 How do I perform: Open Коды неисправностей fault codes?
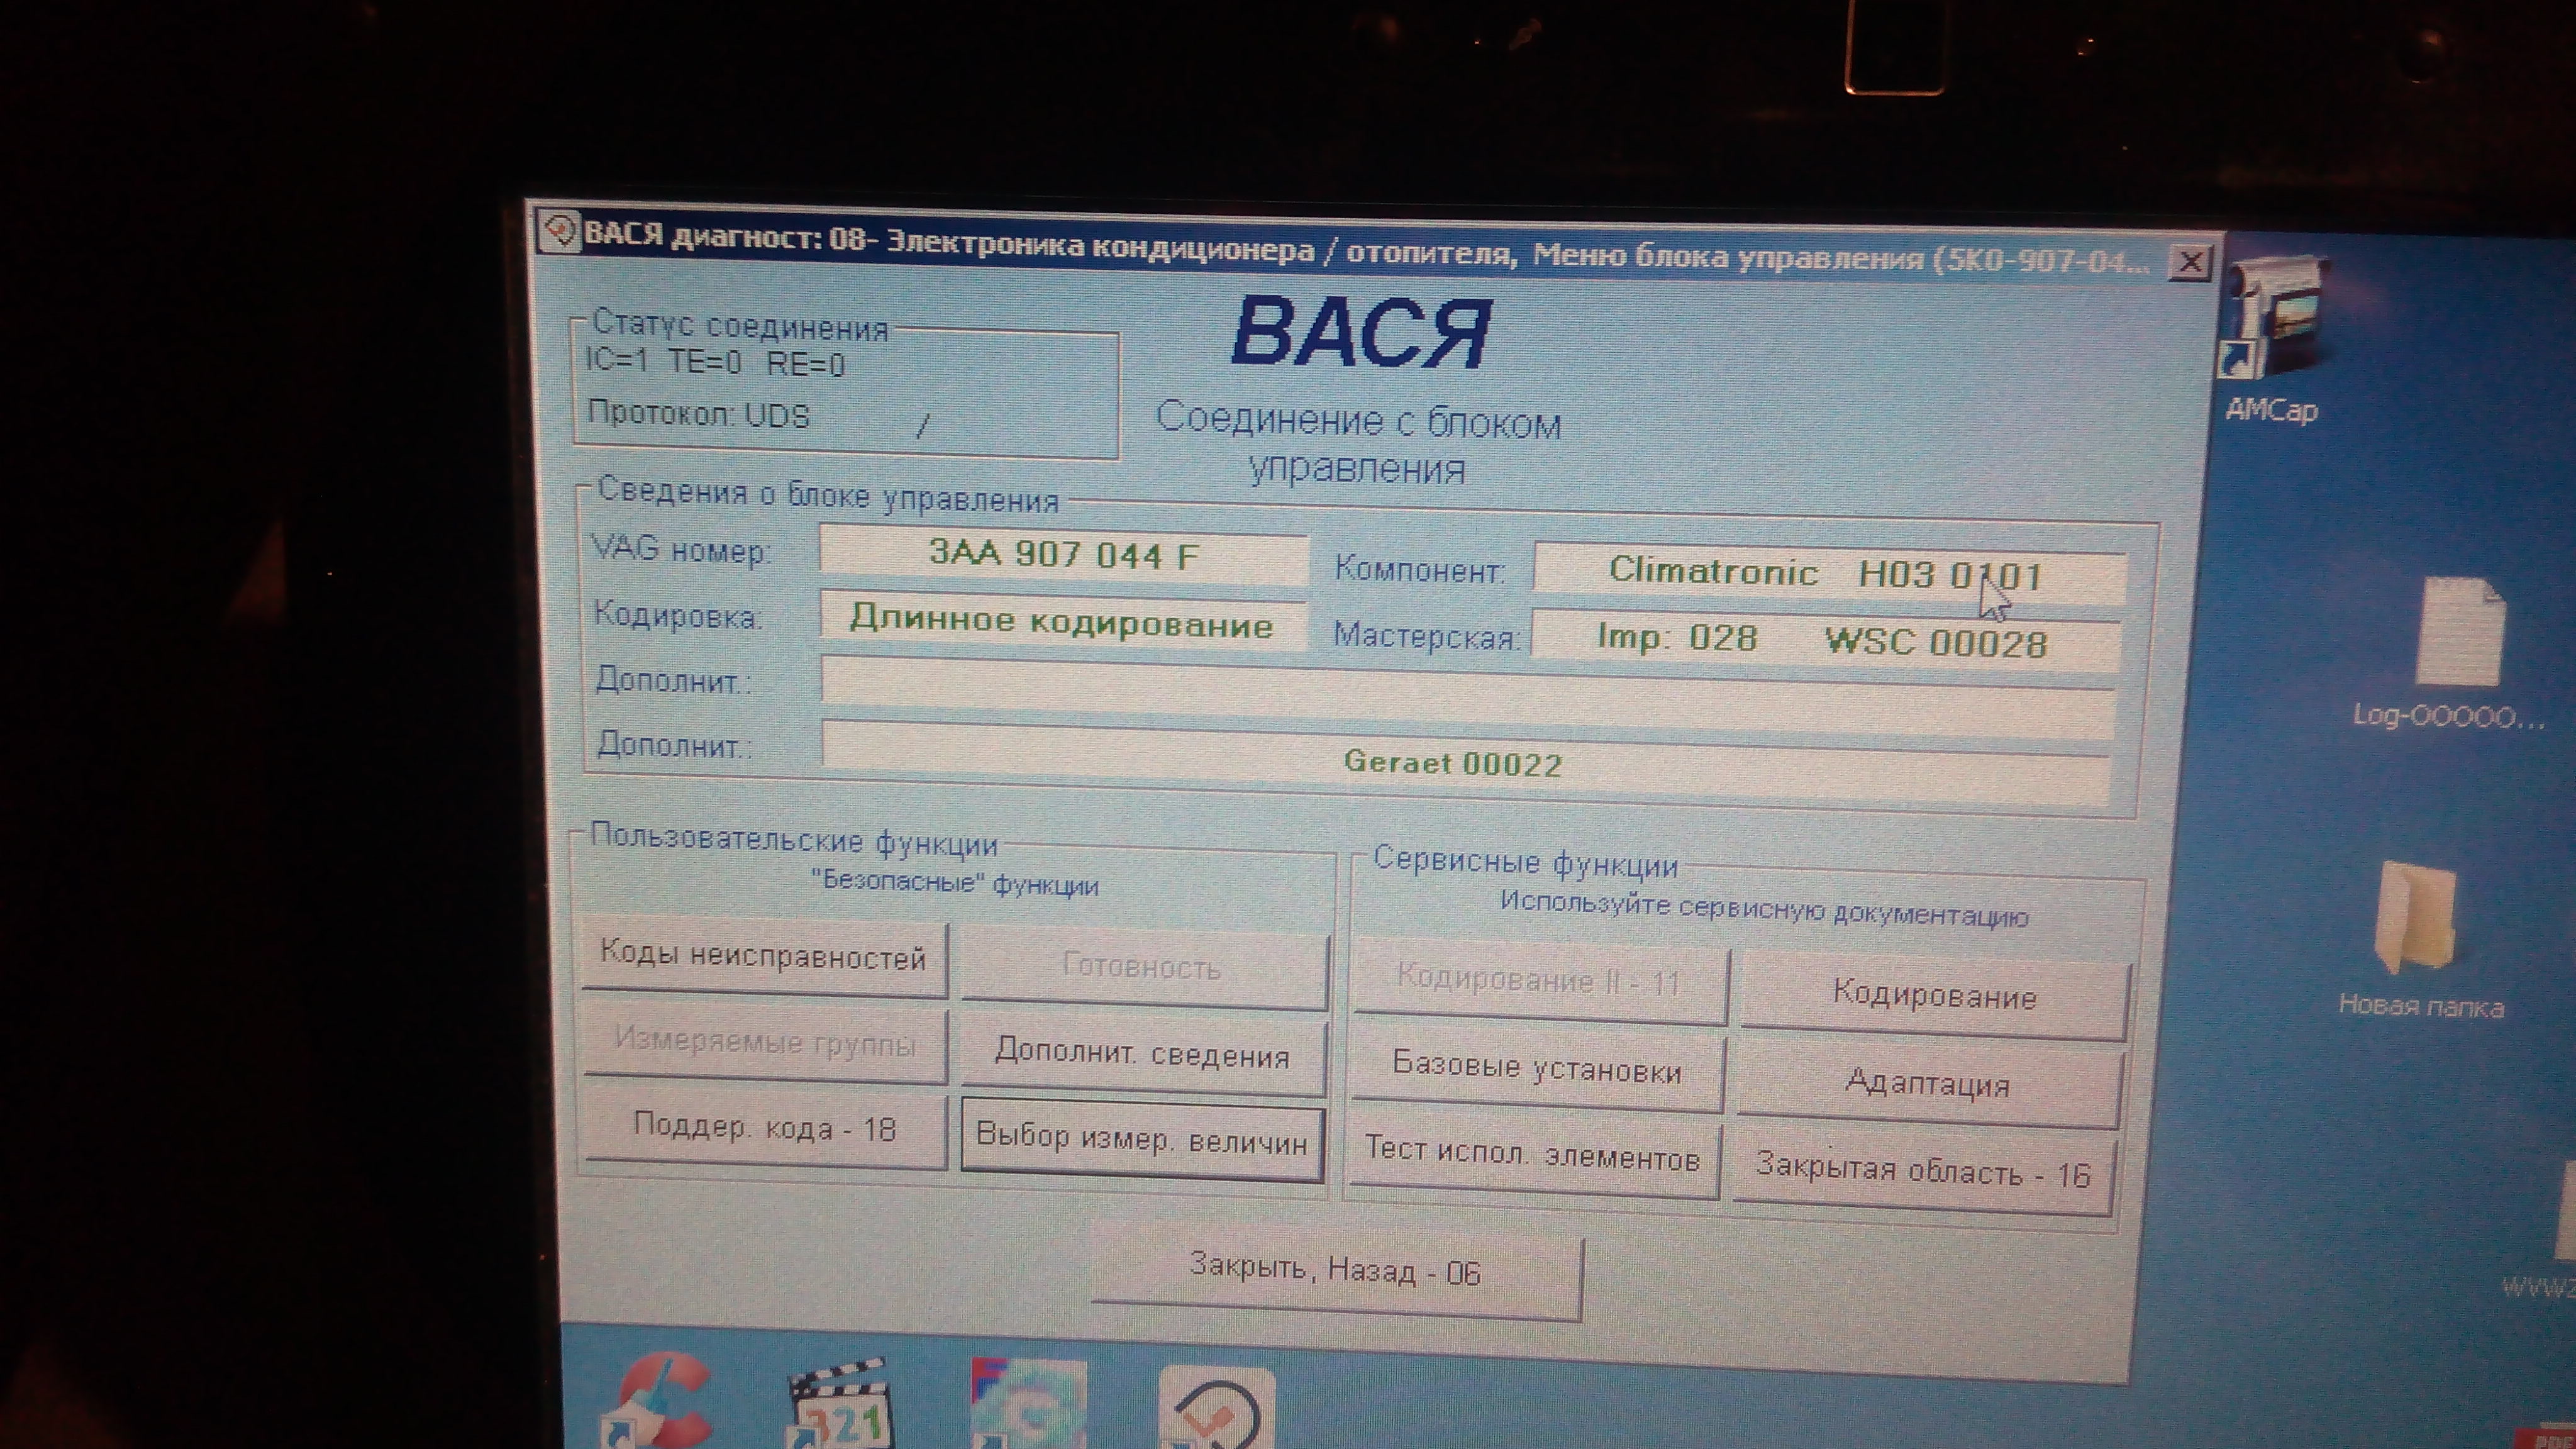(764, 957)
